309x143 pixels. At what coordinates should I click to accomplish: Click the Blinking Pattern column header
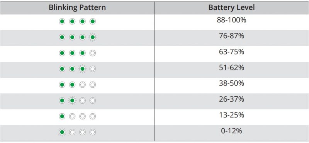pos(77,8)
